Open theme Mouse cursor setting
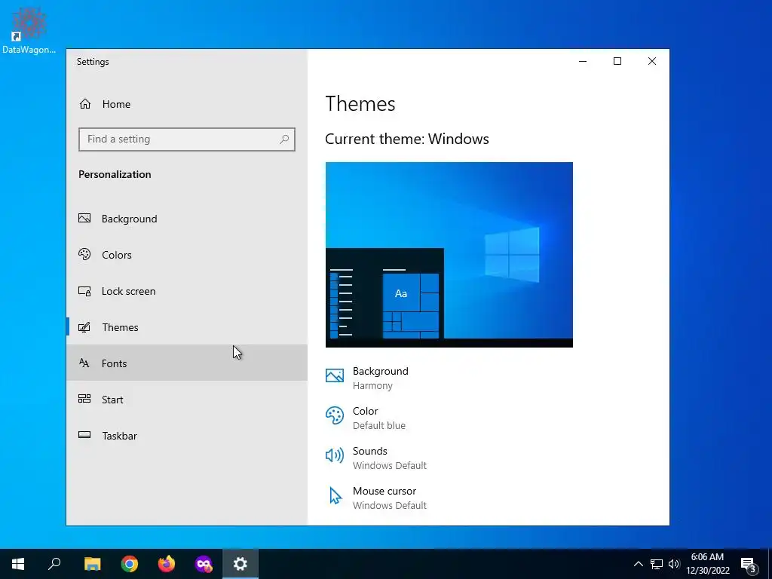The width and height of the screenshot is (772, 579). pyautogui.click(x=376, y=498)
